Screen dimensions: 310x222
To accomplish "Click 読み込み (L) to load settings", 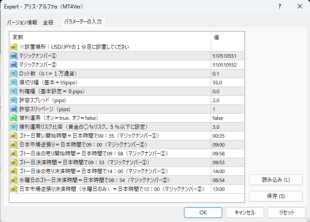I will point(276,180).
